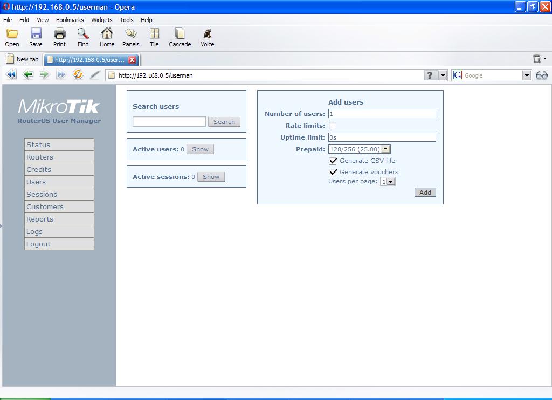Open the File menu
Image resolution: width=552 pixels, height=400 pixels.
8,20
